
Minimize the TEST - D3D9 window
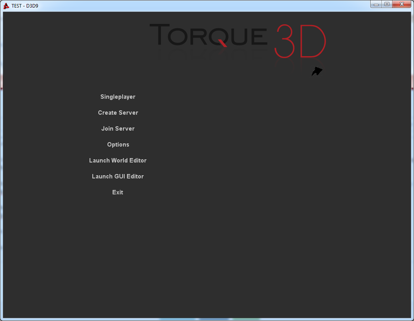[376, 4]
